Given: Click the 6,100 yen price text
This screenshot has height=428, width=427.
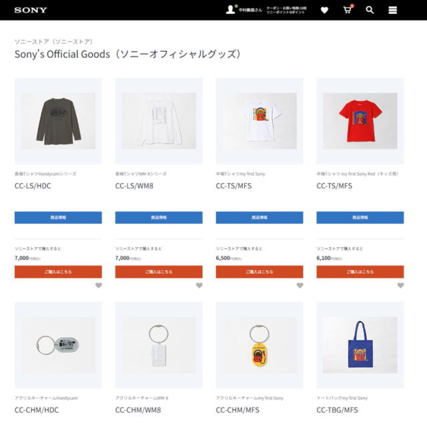Looking at the screenshot, I should click(x=329, y=258).
